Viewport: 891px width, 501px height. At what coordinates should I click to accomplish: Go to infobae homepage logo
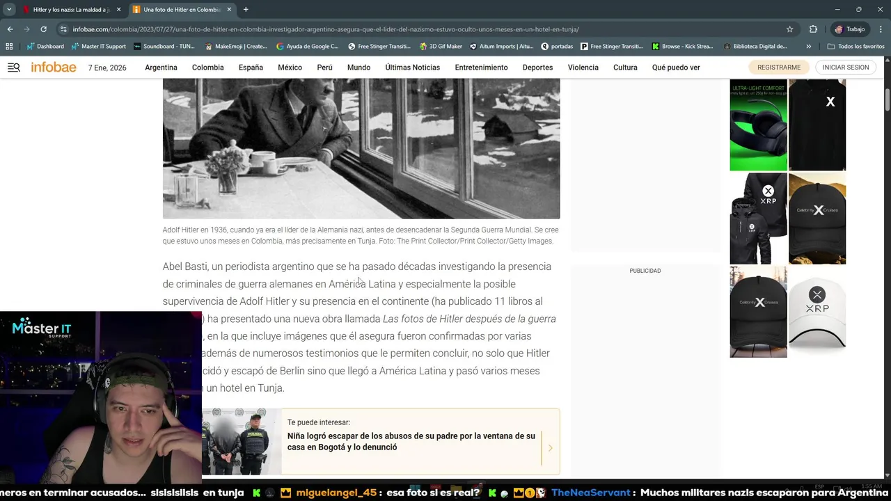[54, 67]
